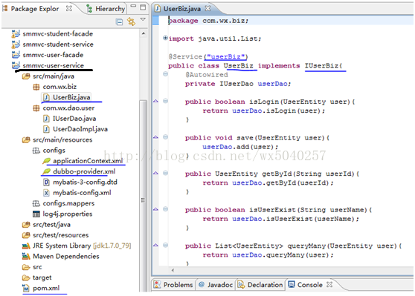Click the Maven Dependencies library icon

pos(26,256)
